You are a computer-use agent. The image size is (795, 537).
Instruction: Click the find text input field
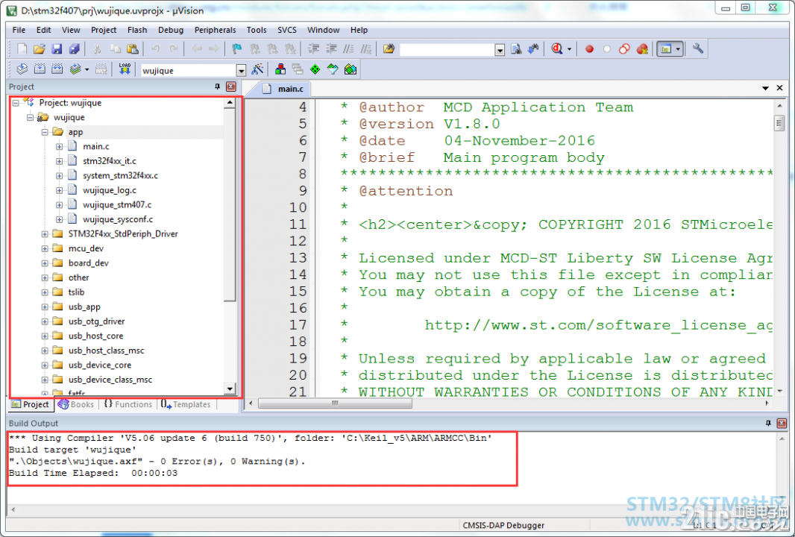click(447, 50)
